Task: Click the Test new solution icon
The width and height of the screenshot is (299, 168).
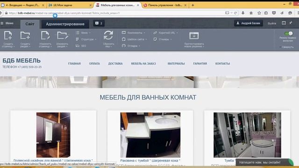Action: (194, 36)
